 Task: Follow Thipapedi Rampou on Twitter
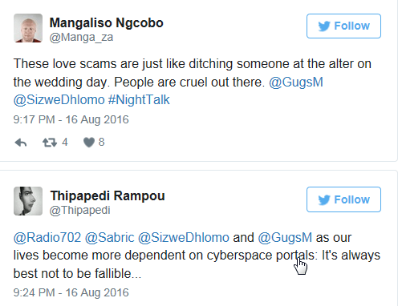(343, 199)
